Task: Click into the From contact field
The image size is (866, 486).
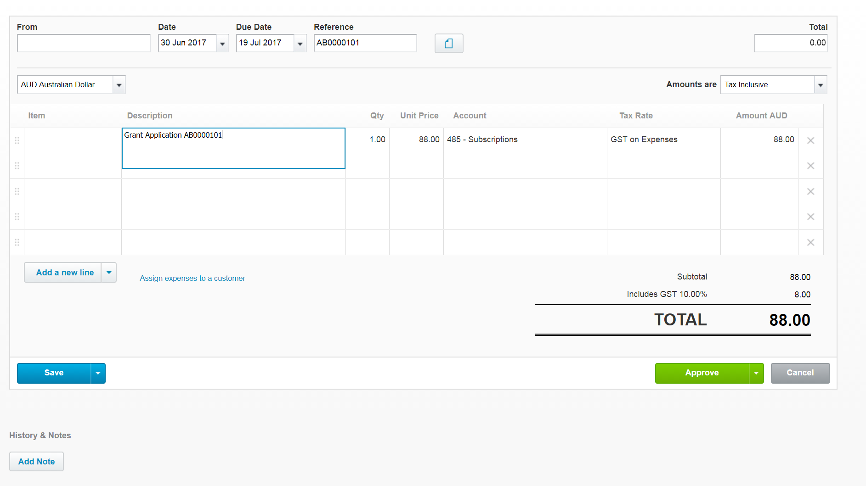Action: pos(84,43)
